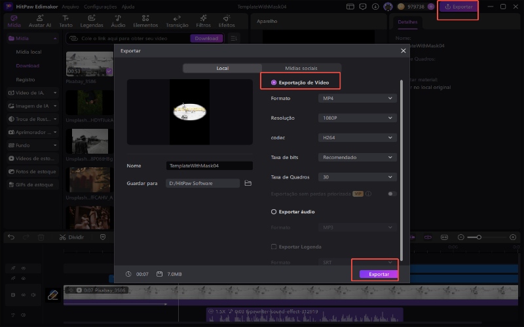This screenshot has height=327, width=524.
Task: Switch to the Mídias sociais tab
Action: coord(301,68)
